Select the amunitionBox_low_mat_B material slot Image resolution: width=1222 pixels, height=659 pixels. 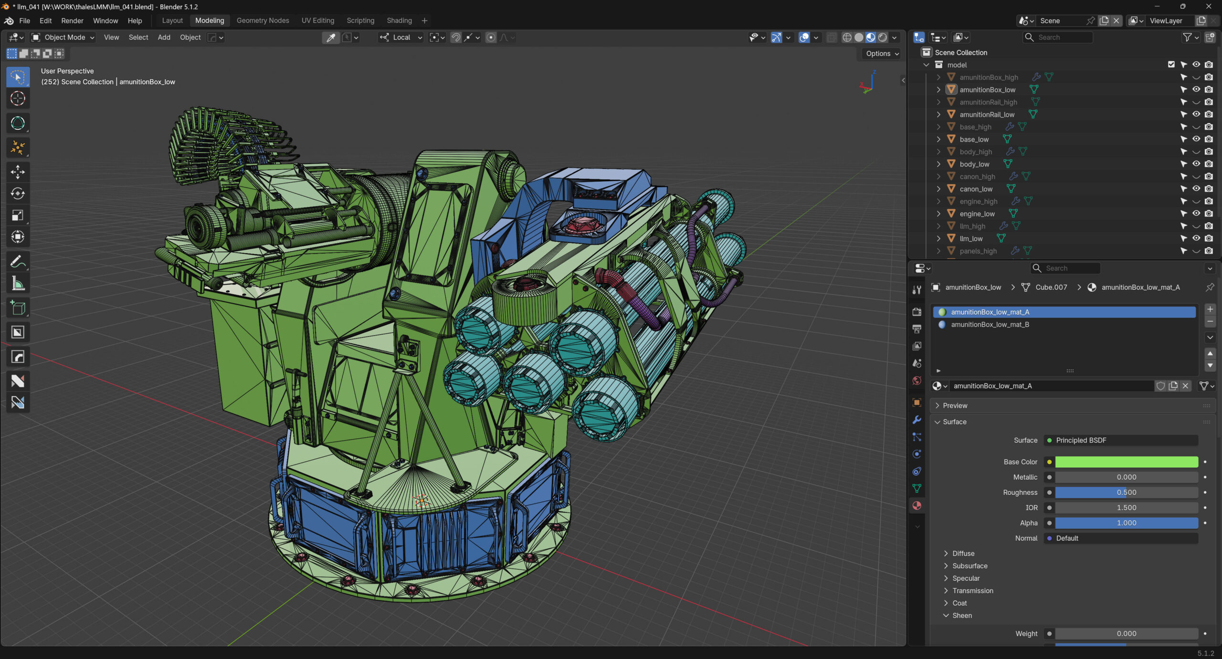[x=1064, y=324]
